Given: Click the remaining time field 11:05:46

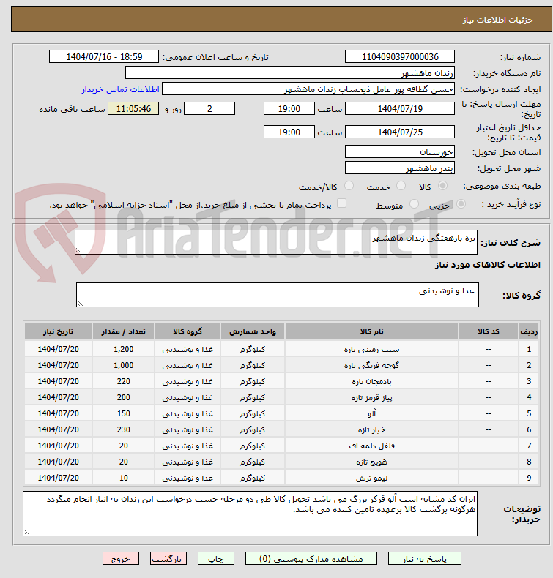Looking at the screenshot, I should [x=133, y=109].
